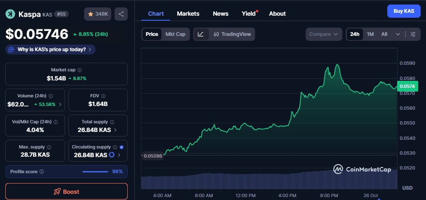Expand Volume (24h) details chevron
This screenshot has width=426, height=200.
coord(60,104)
